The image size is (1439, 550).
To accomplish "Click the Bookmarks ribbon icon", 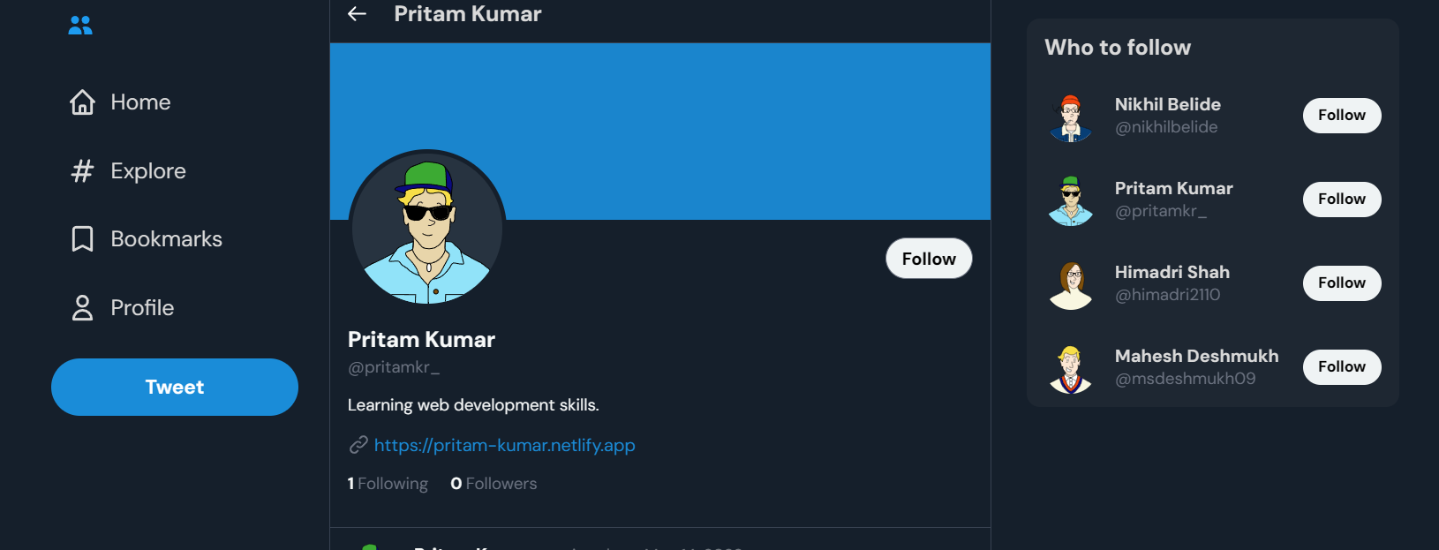I will (x=82, y=239).
